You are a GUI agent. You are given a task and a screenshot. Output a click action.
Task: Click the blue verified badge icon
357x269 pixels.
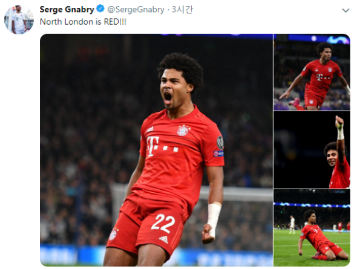tap(100, 9)
